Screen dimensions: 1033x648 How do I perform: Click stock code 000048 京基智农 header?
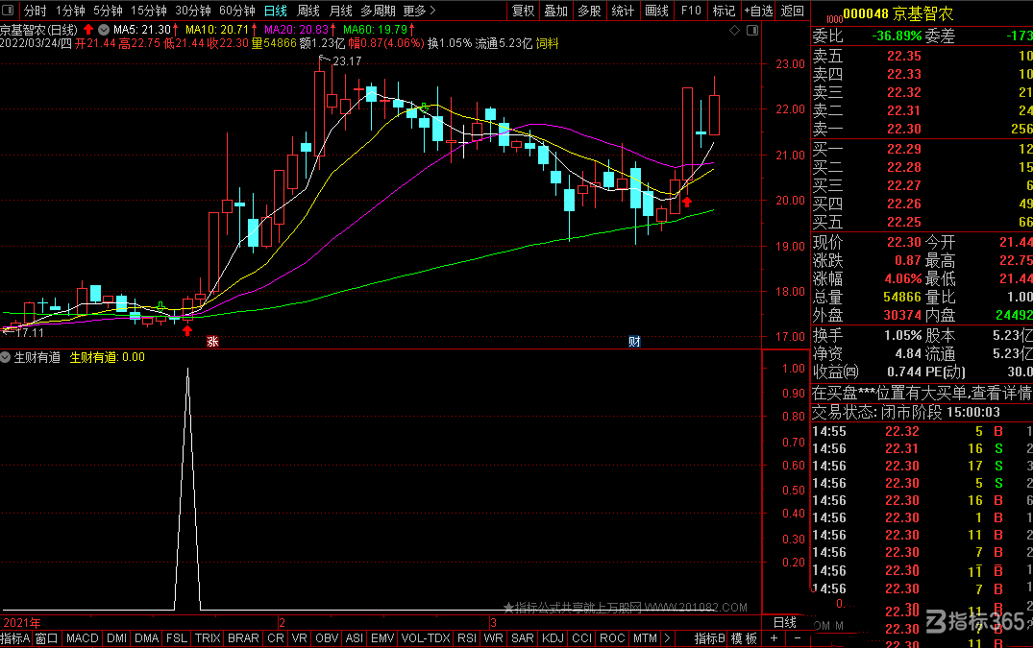point(898,13)
